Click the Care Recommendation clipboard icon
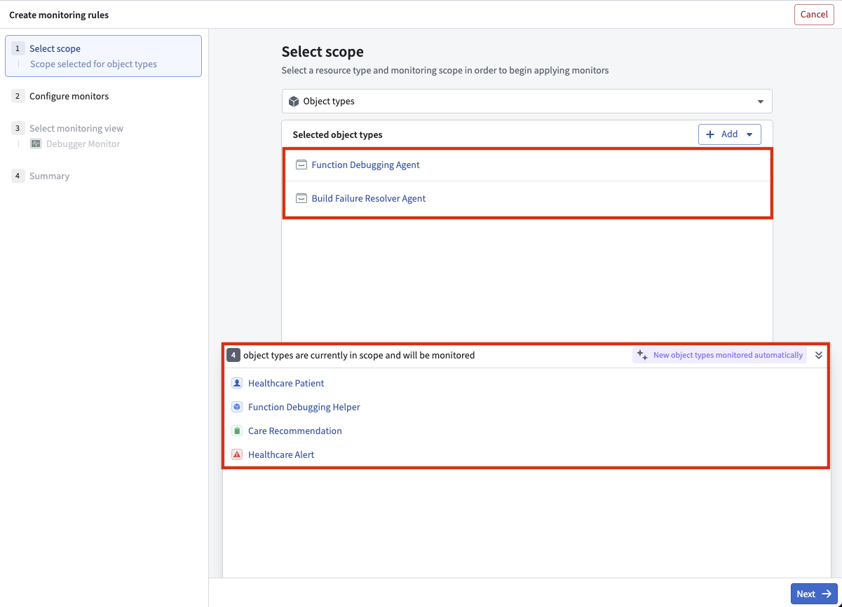The height and width of the screenshot is (607, 842). point(237,431)
